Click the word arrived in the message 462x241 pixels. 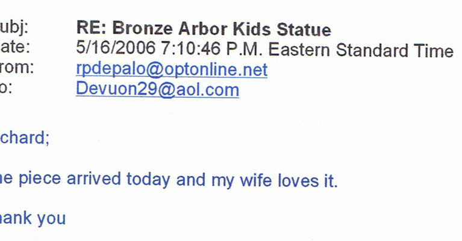point(94,178)
